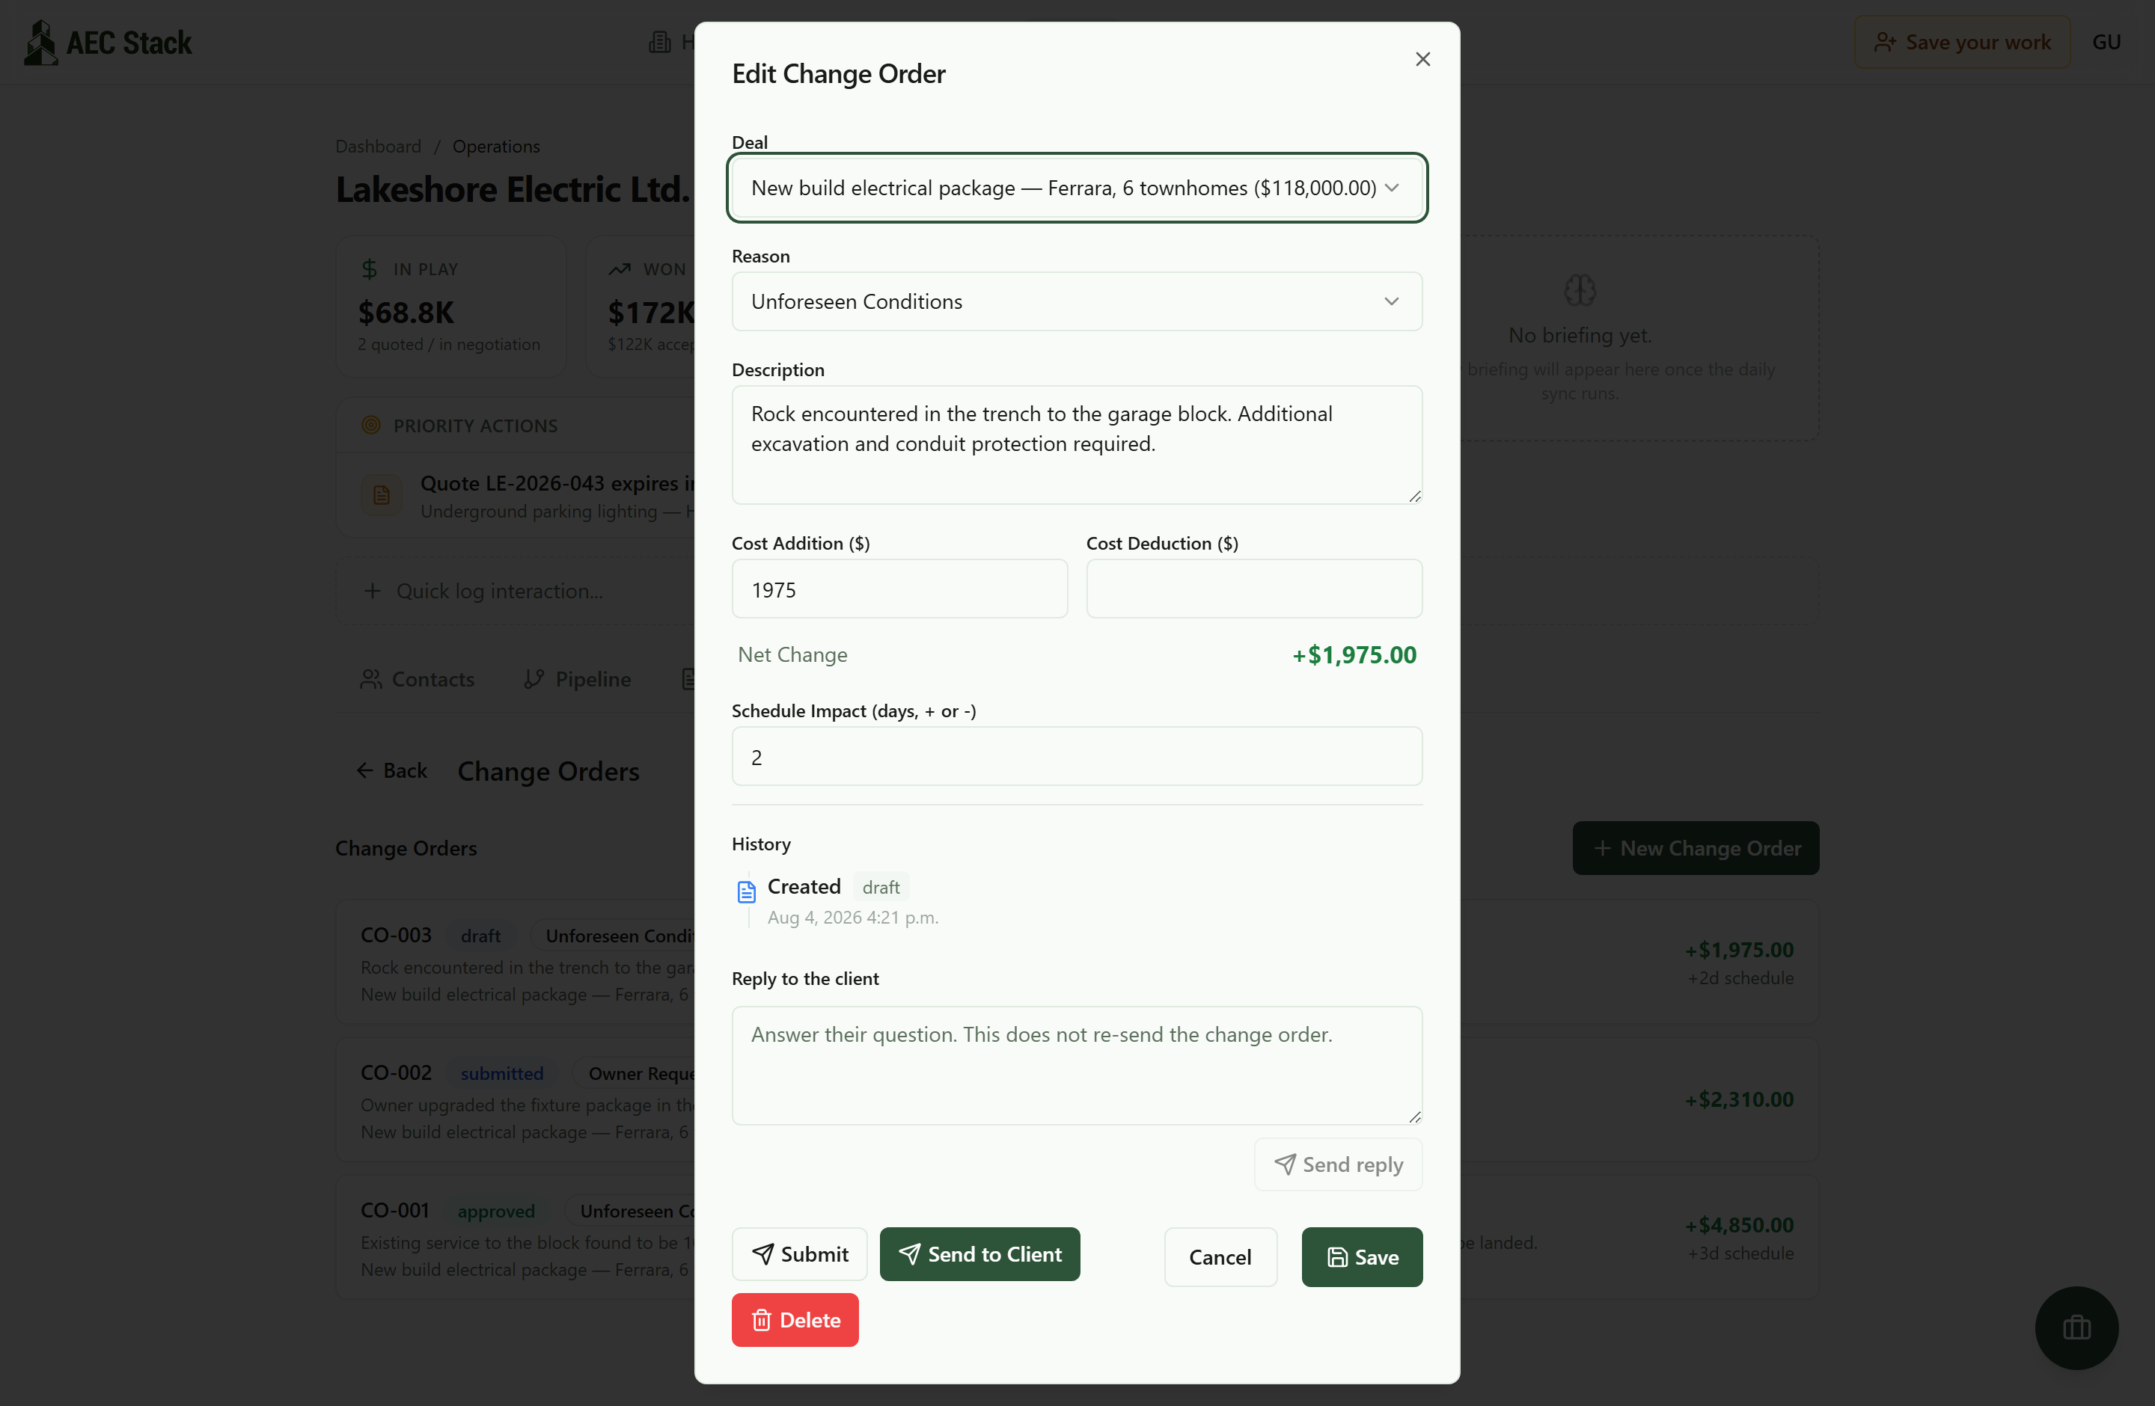Click the paper-plane icon on Send to Client
The image size is (2155, 1406).
click(x=909, y=1254)
